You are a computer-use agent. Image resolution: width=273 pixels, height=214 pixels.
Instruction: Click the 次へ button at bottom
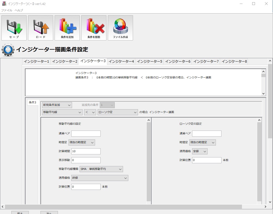[x=49, y=213]
